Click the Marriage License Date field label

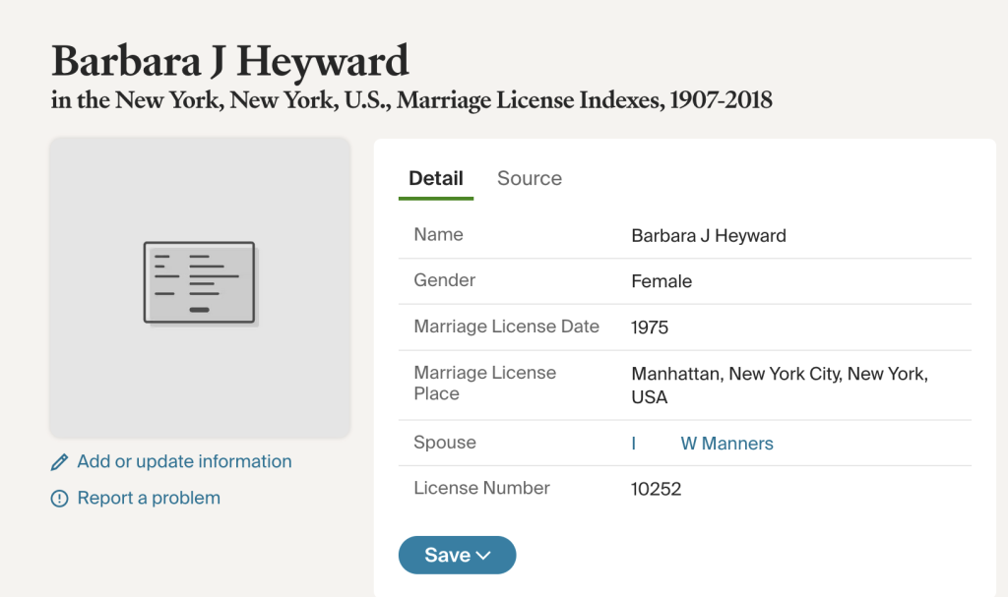tap(506, 327)
